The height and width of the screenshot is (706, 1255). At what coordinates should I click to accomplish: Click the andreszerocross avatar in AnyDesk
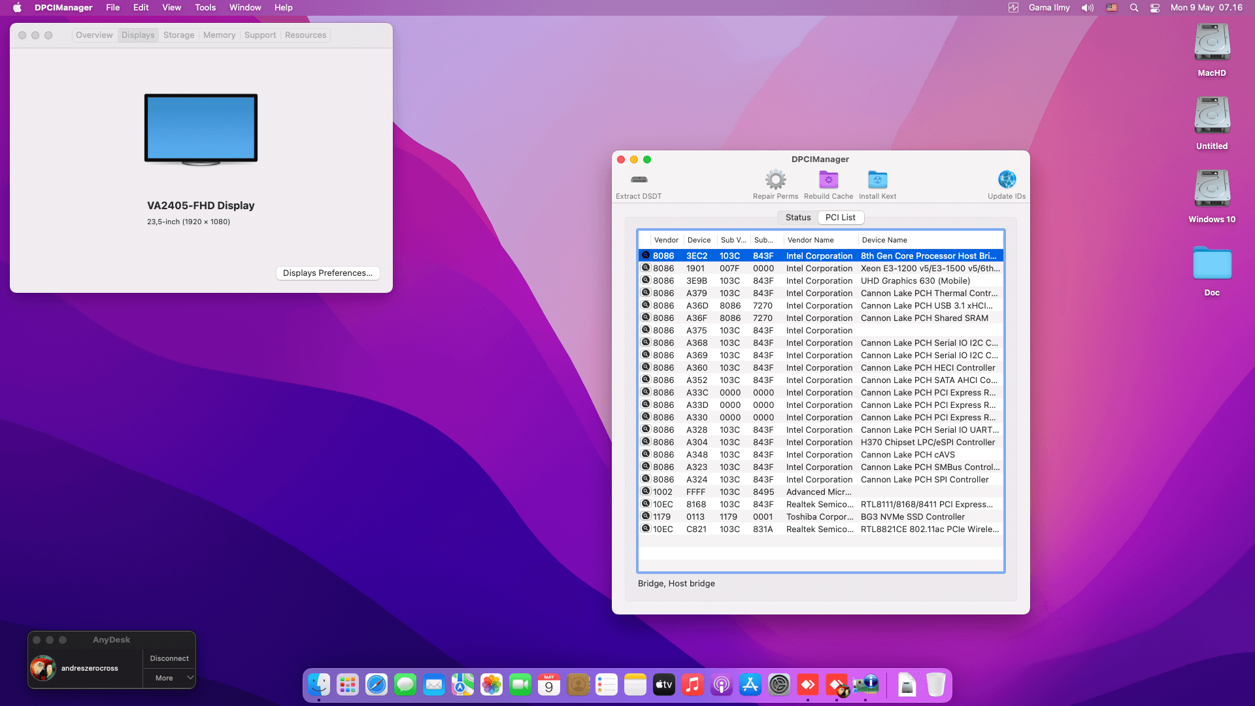43,668
